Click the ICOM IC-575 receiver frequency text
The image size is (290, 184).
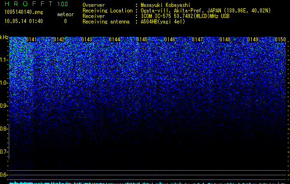click(x=185, y=16)
